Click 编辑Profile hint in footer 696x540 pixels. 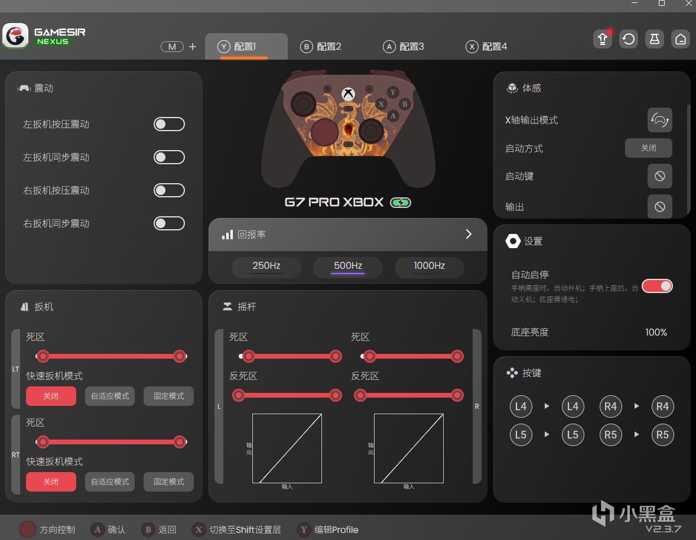coord(328,529)
